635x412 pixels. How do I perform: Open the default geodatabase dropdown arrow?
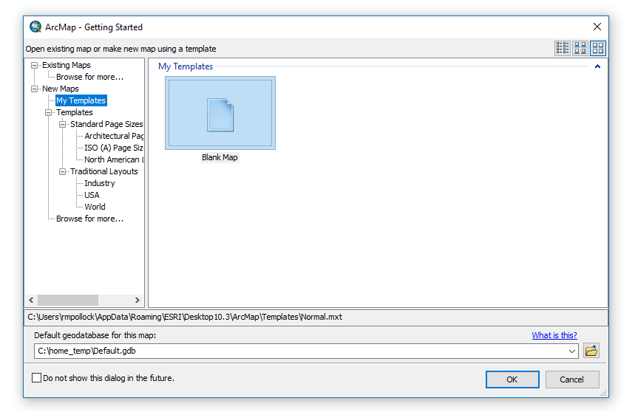click(x=572, y=351)
